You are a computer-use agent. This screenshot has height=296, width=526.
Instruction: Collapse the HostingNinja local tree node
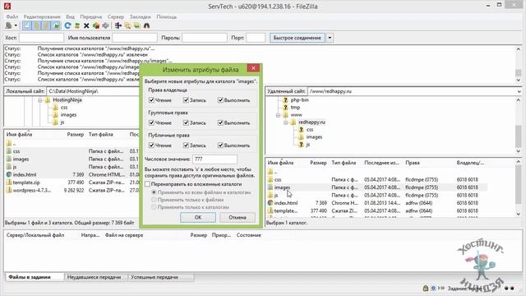40,100
